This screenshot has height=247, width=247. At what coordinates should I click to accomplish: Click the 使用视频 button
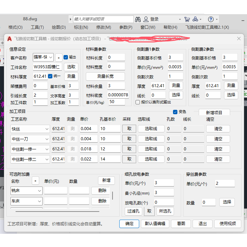coord(228,224)
